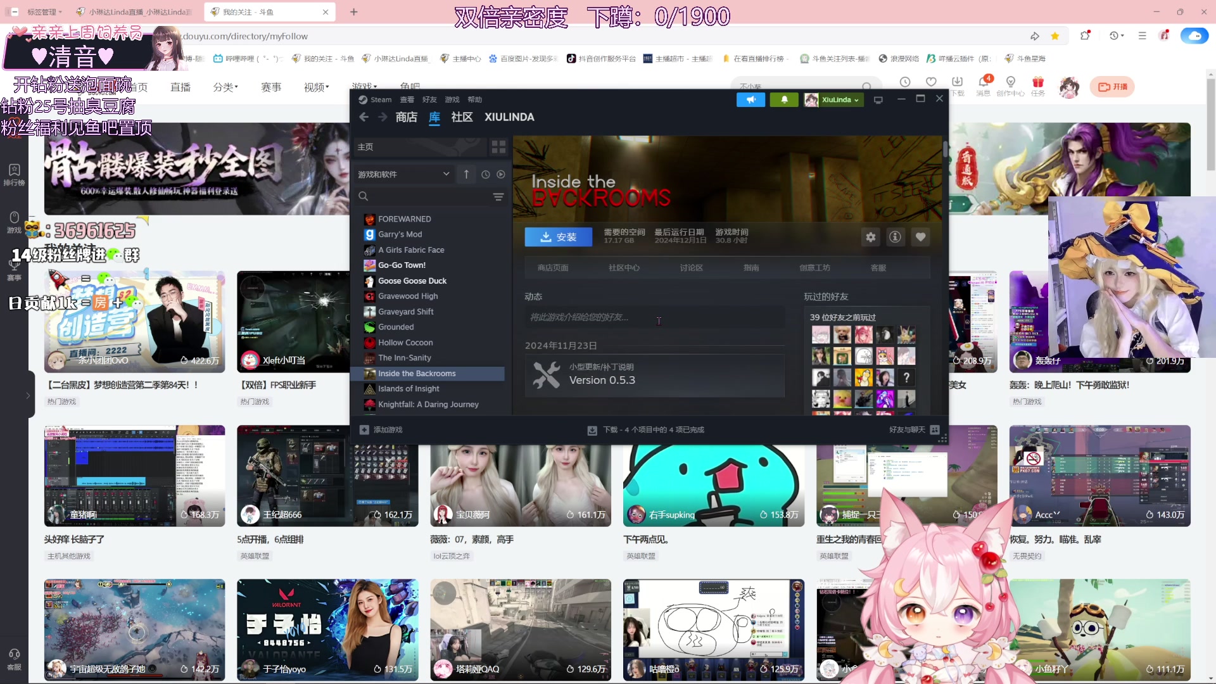Click the browser share icon

(x=1034, y=36)
